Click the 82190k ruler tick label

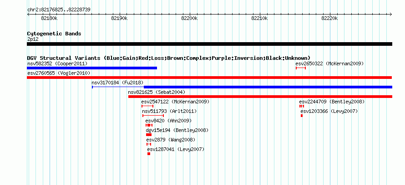(119, 18)
